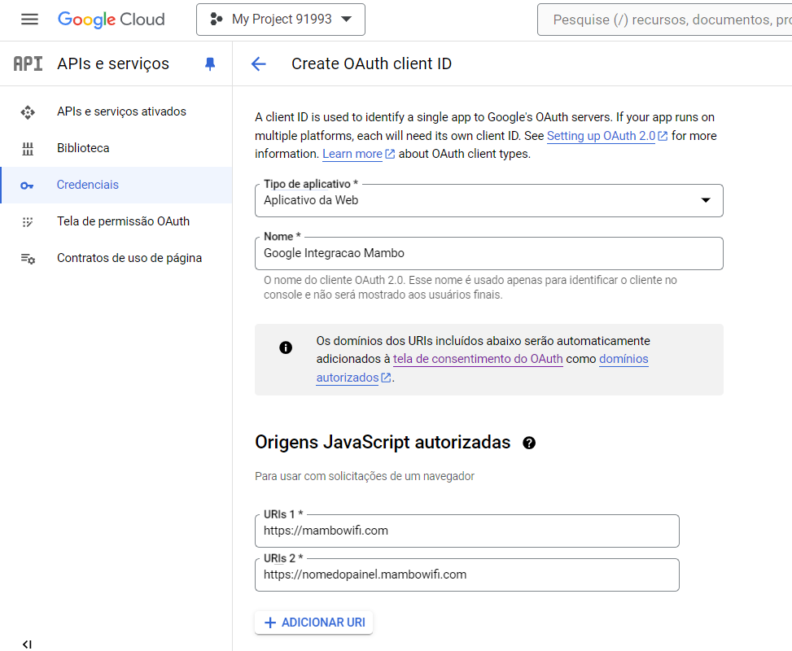Click the Biblioteca library icon
The width and height of the screenshot is (792, 651).
point(28,148)
